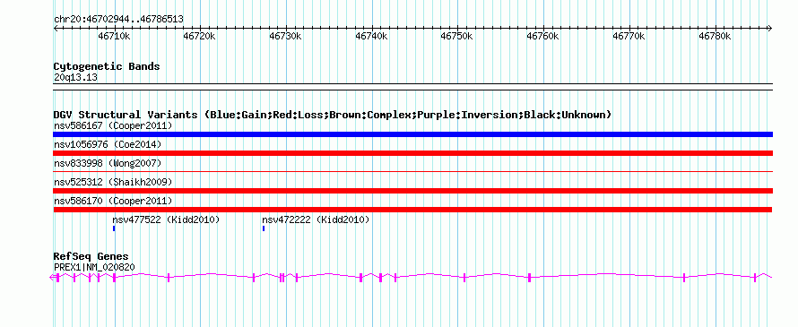Click the 46750k ruler position
The width and height of the screenshot is (798, 327).
point(457,36)
